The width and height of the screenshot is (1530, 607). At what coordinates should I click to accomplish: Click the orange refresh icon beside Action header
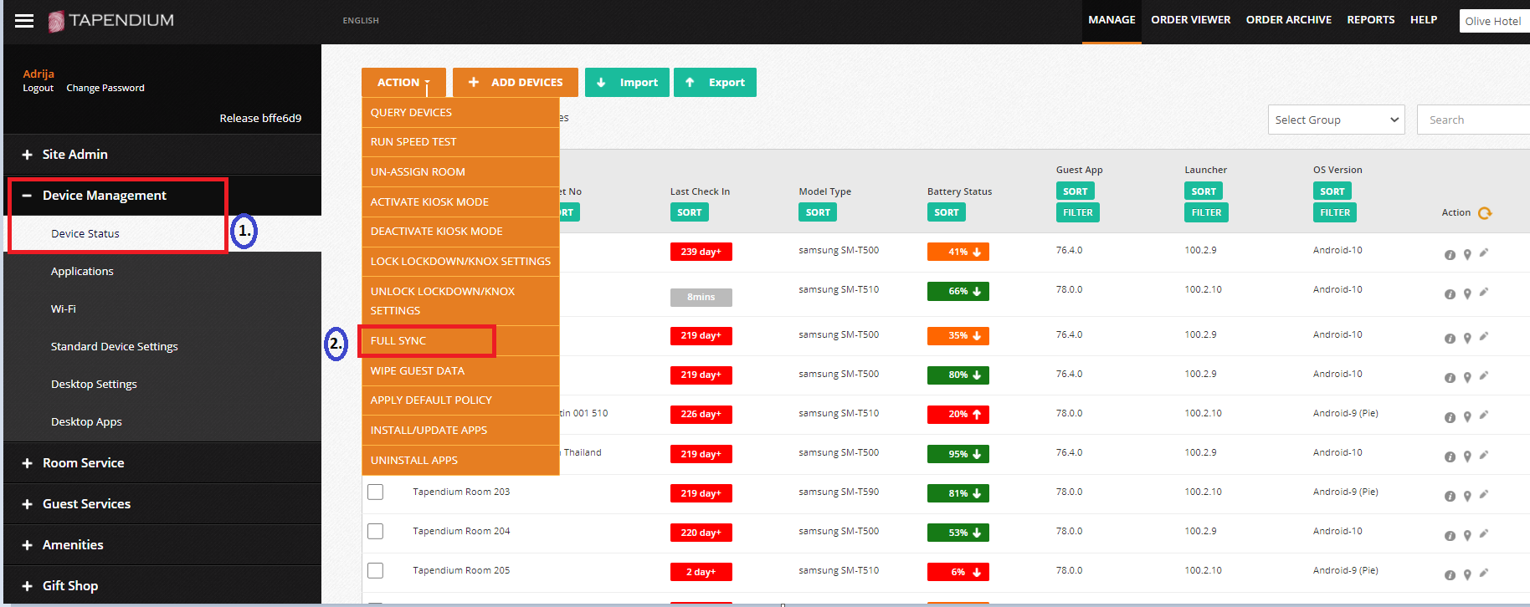1485,213
